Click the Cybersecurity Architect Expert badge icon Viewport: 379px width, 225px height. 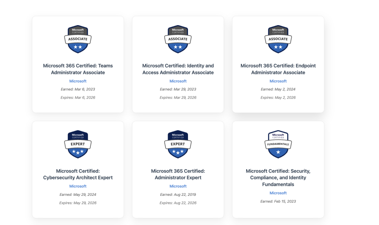coord(78,144)
